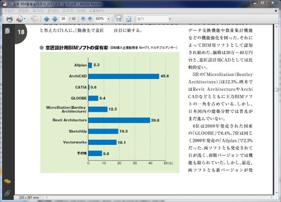This screenshot has width=281, height=202.
Task: Expand the Create PDF icon dropdown arrow
Action: coord(25,19)
